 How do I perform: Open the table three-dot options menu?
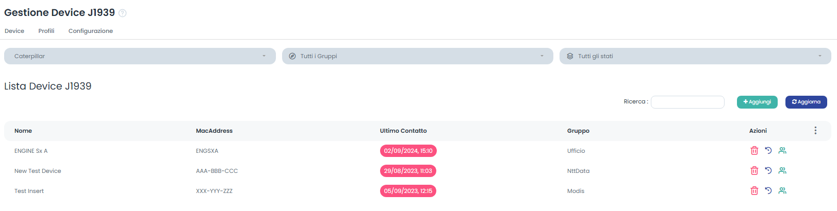815,131
